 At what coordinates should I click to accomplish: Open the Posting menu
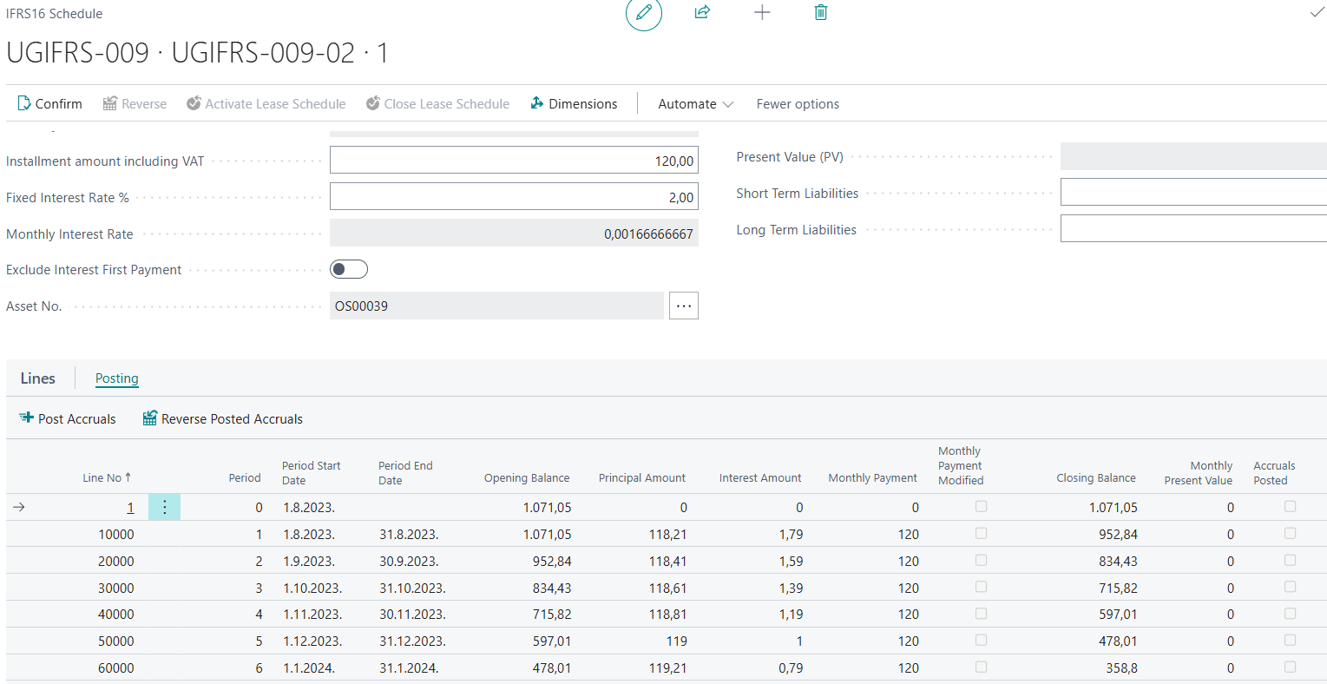pos(117,378)
